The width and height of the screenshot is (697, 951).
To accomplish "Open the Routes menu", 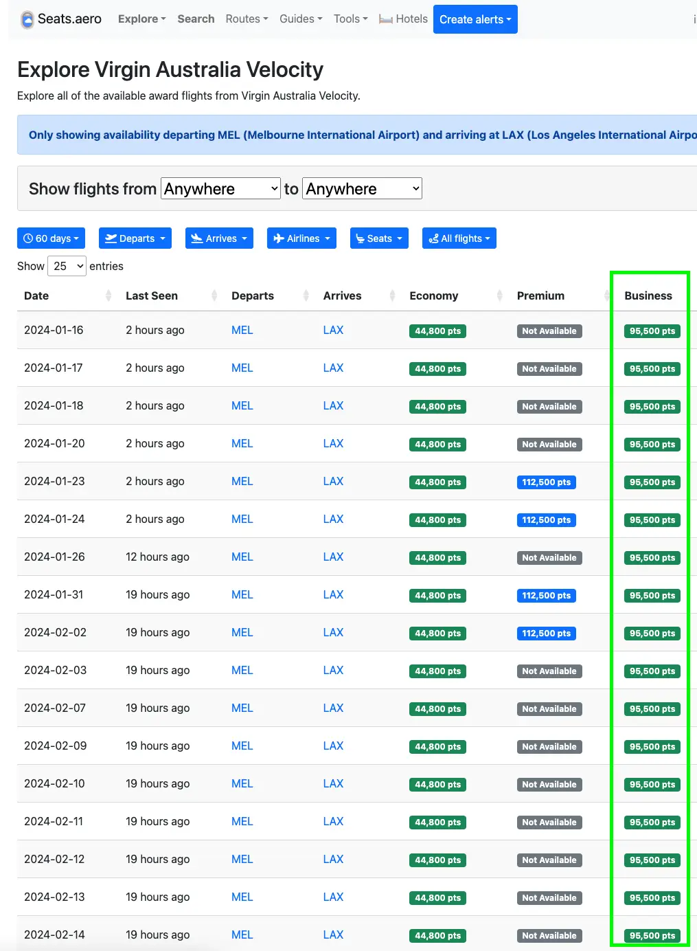I will (x=247, y=19).
